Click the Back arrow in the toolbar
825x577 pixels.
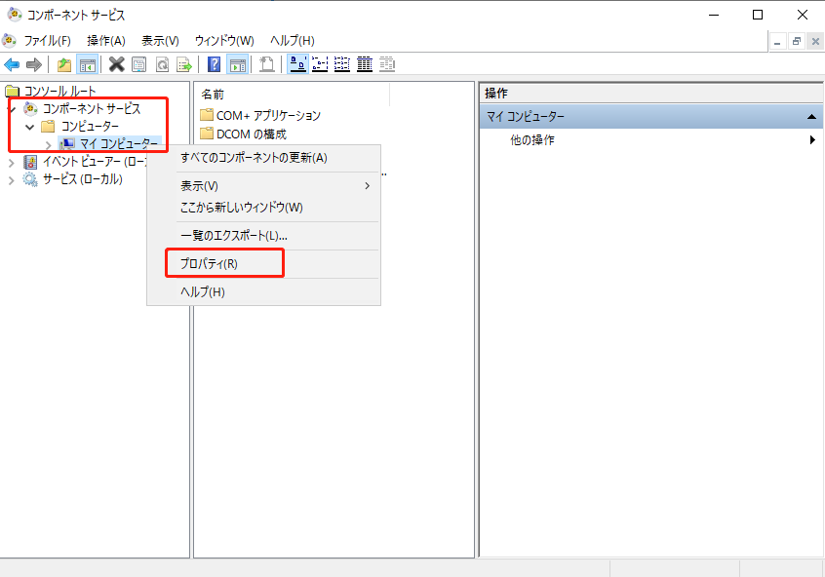pyautogui.click(x=12, y=64)
